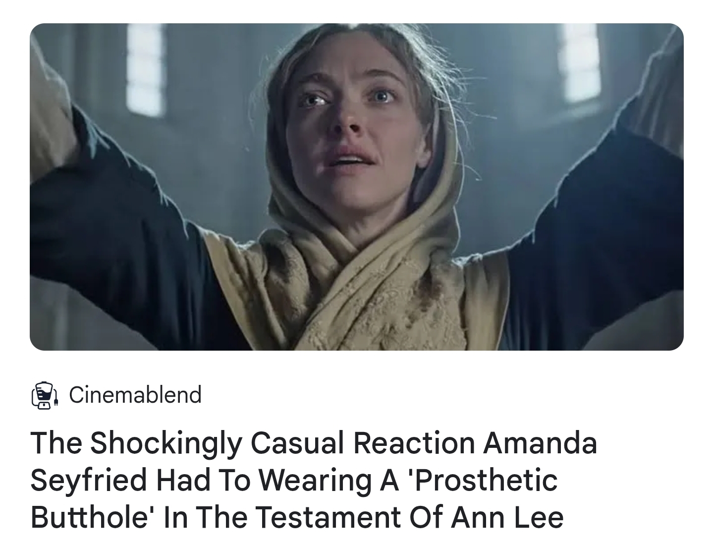Click the 'Butthole' word on the last line

[92, 516]
